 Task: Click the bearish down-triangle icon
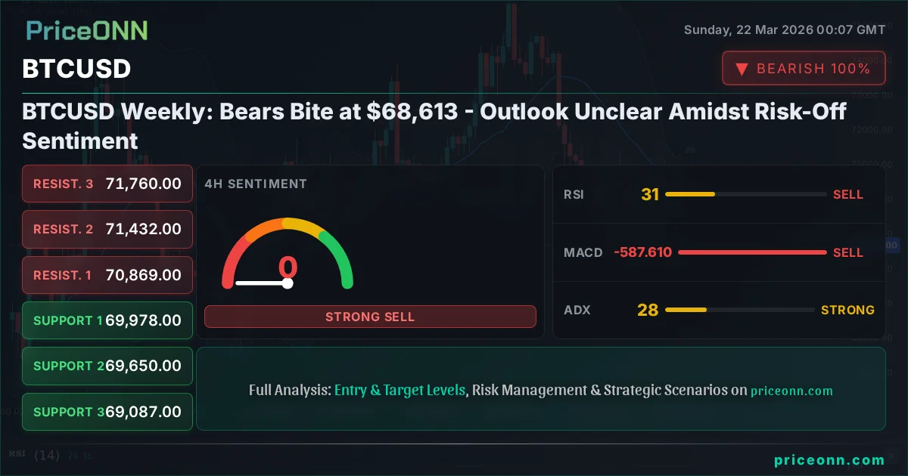click(x=742, y=69)
